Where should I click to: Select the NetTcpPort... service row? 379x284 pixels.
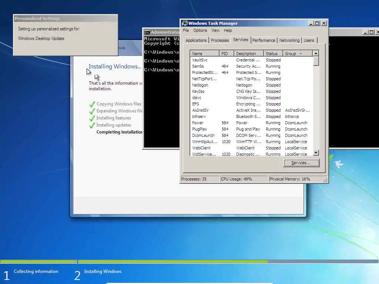[x=251, y=79]
